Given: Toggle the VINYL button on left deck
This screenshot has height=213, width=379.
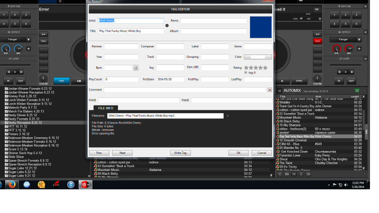Looking at the screenshot, I should [x=44, y=41].
